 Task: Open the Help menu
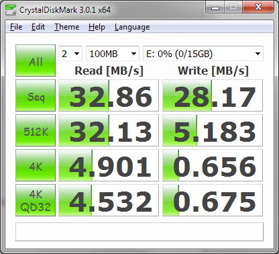[97, 27]
